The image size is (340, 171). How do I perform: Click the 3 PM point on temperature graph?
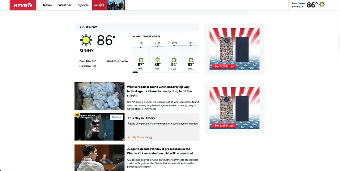point(174,46)
